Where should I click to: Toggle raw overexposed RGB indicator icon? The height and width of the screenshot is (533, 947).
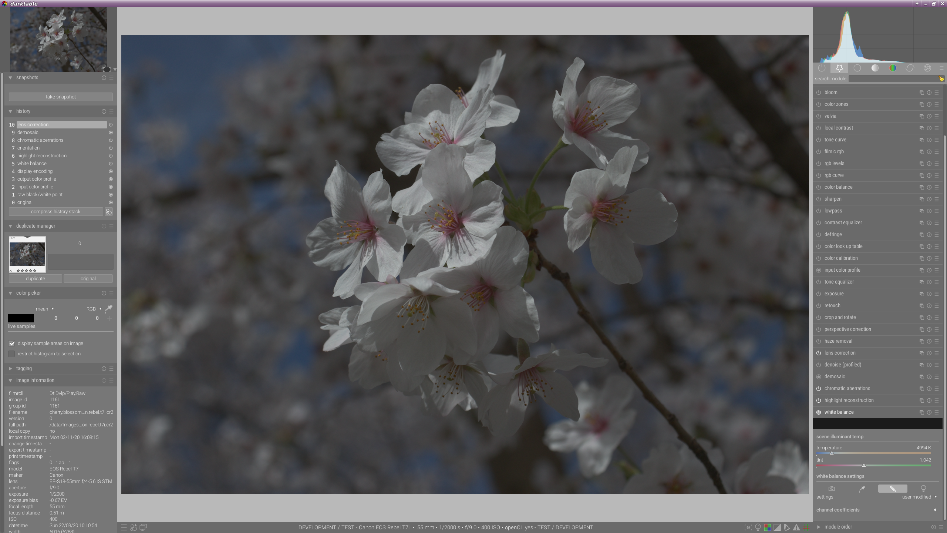tap(768, 527)
